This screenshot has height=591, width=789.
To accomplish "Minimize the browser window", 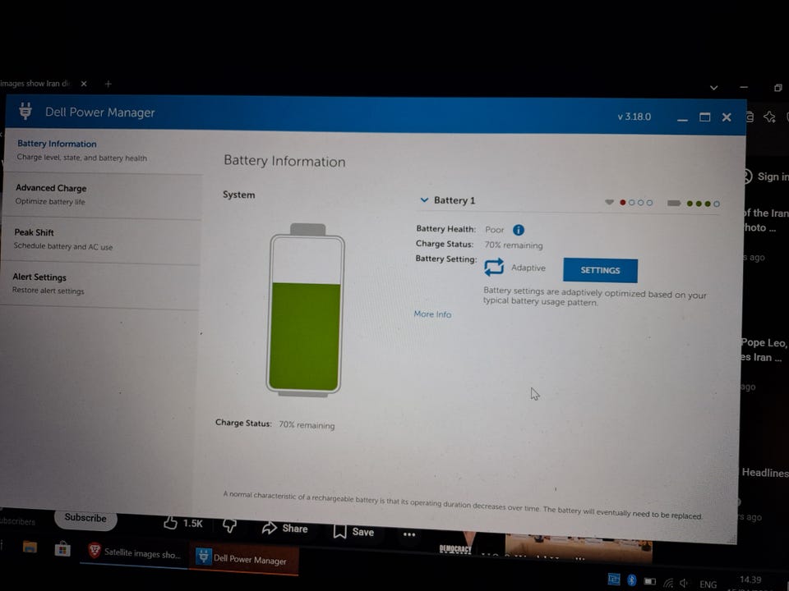I will click(744, 88).
